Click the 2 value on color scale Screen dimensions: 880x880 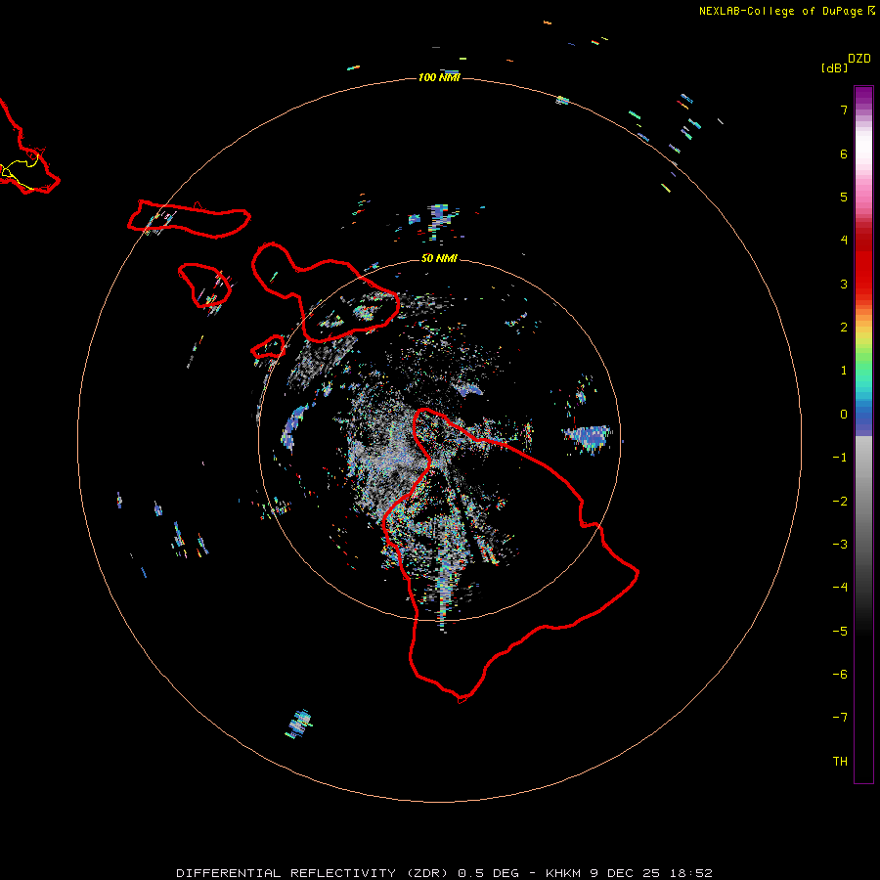[844, 328]
